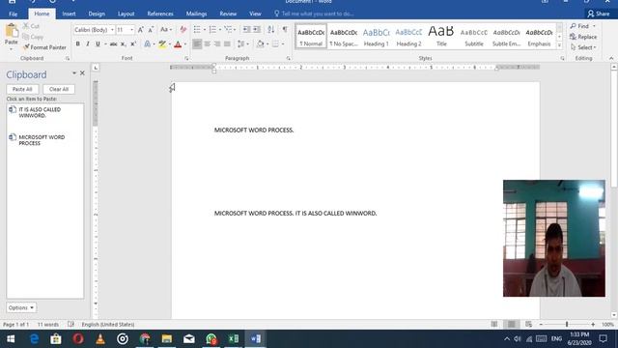Paste clipboard item MICROSOFT WORD PROCESS
The width and height of the screenshot is (618, 348).
coord(44,140)
